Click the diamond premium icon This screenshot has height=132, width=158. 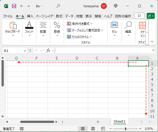tap(116, 6)
